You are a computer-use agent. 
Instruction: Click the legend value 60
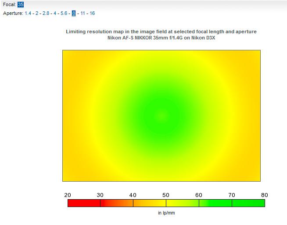coord(199,195)
